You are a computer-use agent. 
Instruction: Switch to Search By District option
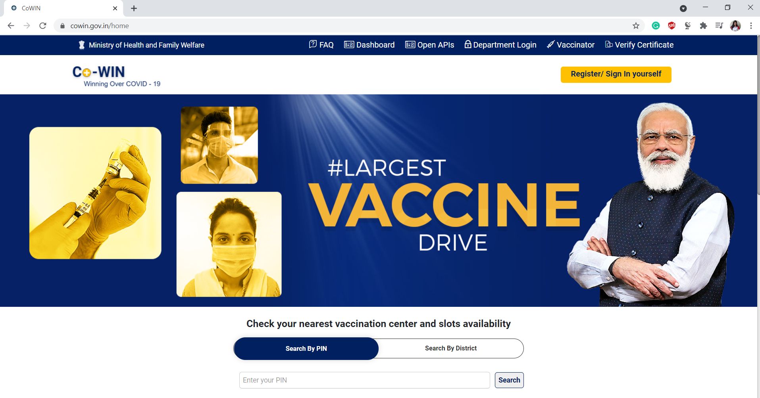point(451,348)
